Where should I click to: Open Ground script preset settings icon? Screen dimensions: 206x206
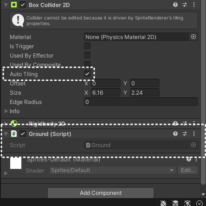pyautogui.click(x=185, y=134)
